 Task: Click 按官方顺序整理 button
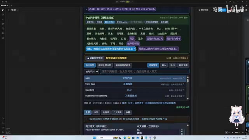coord(152,22)
